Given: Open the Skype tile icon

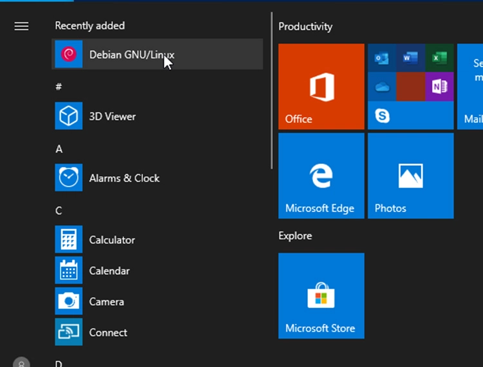Looking at the screenshot, I should (383, 116).
